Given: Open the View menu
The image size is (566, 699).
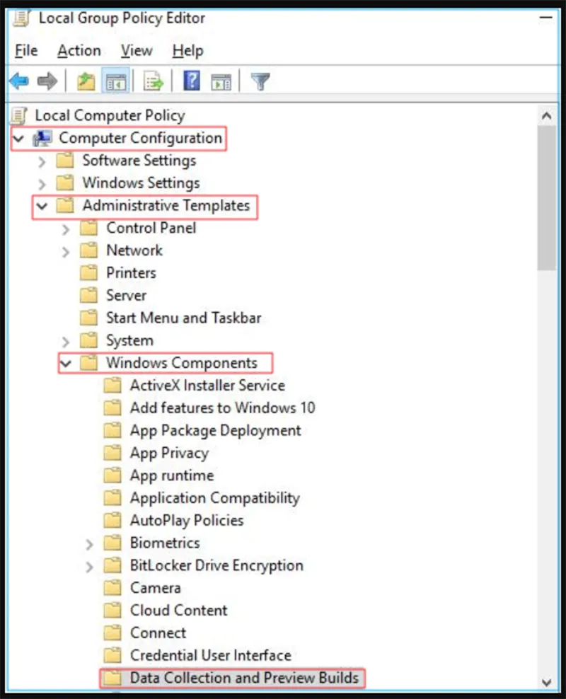Looking at the screenshot, I should 137,50.
